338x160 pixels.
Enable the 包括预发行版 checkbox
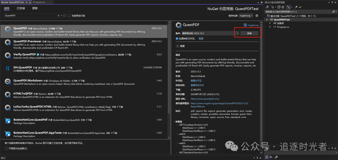(x=69, y=16)
